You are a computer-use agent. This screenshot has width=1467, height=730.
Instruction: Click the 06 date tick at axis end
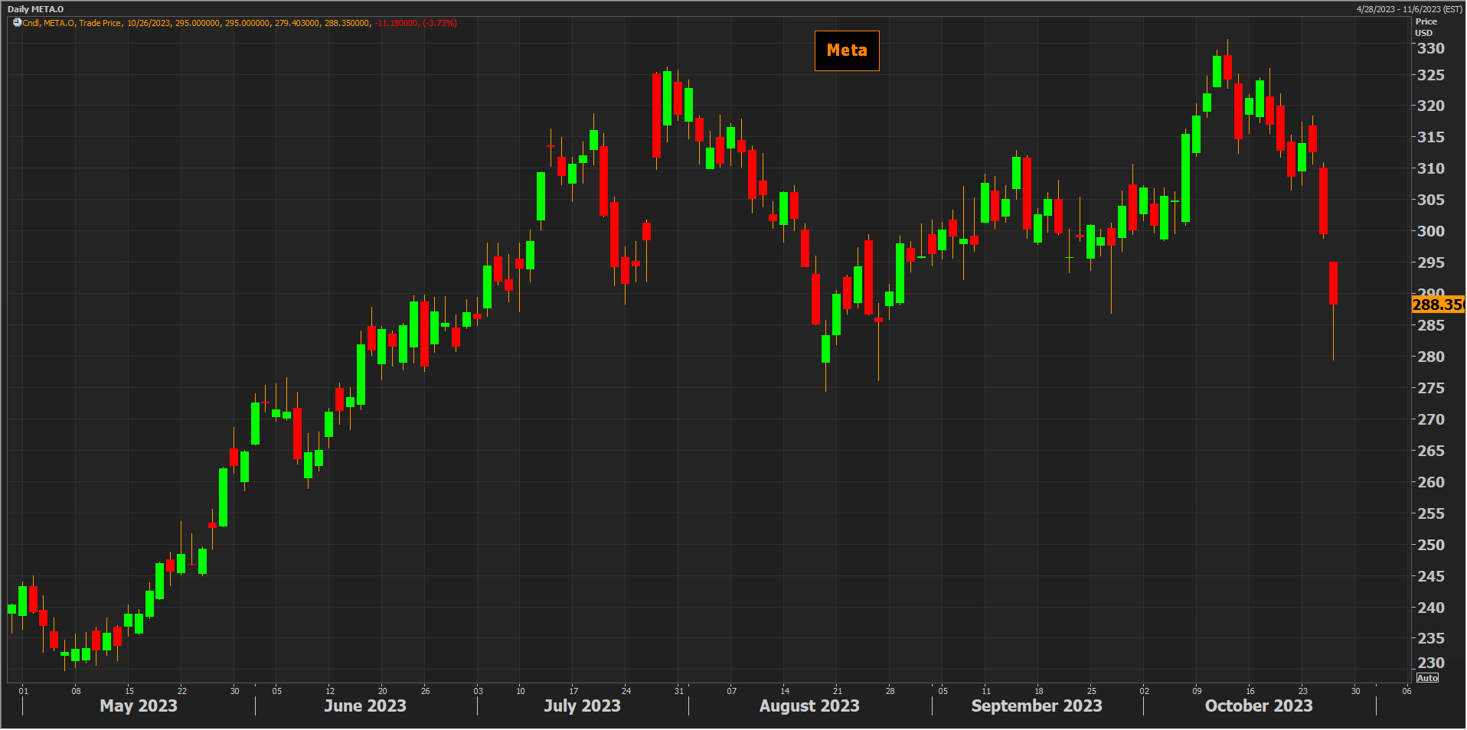(1407, 691)
